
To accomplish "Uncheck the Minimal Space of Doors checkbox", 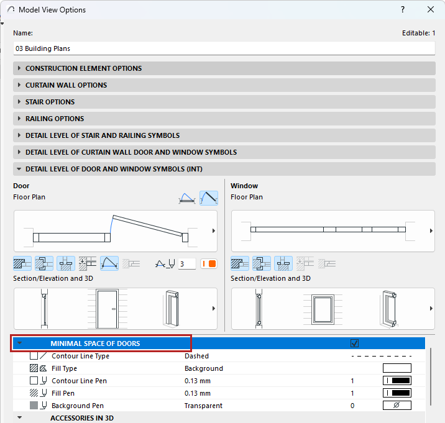I will (x=354, y=343).
